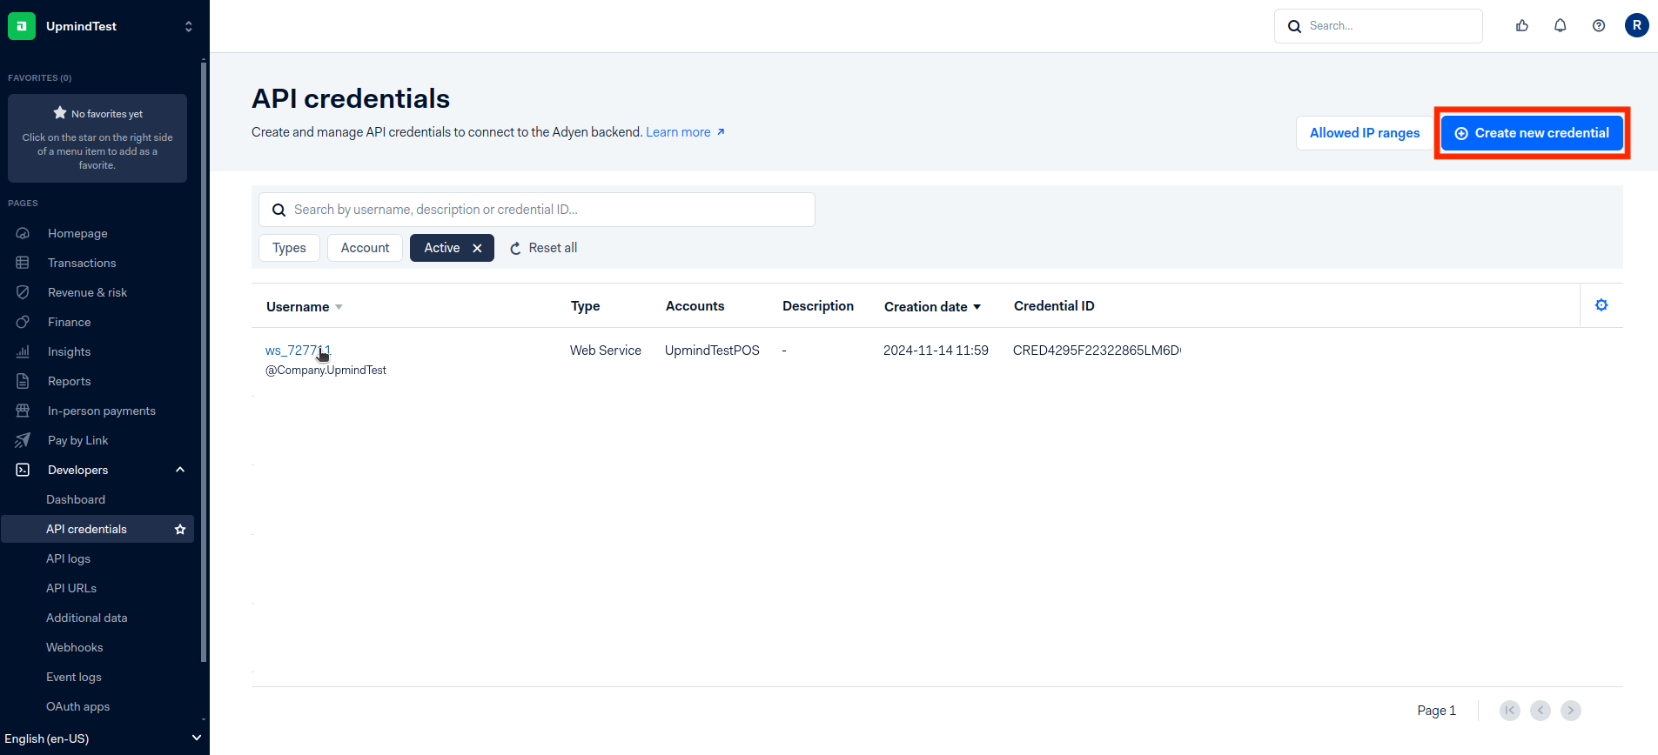1658x755 pixels.
Task: Click the creation date 2024-11-14 11:59
Action: coord(936,351)
